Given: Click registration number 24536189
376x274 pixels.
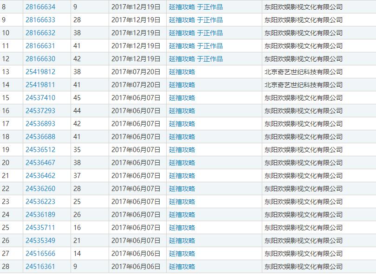Looking at the screenshot, I should (40, 215).
